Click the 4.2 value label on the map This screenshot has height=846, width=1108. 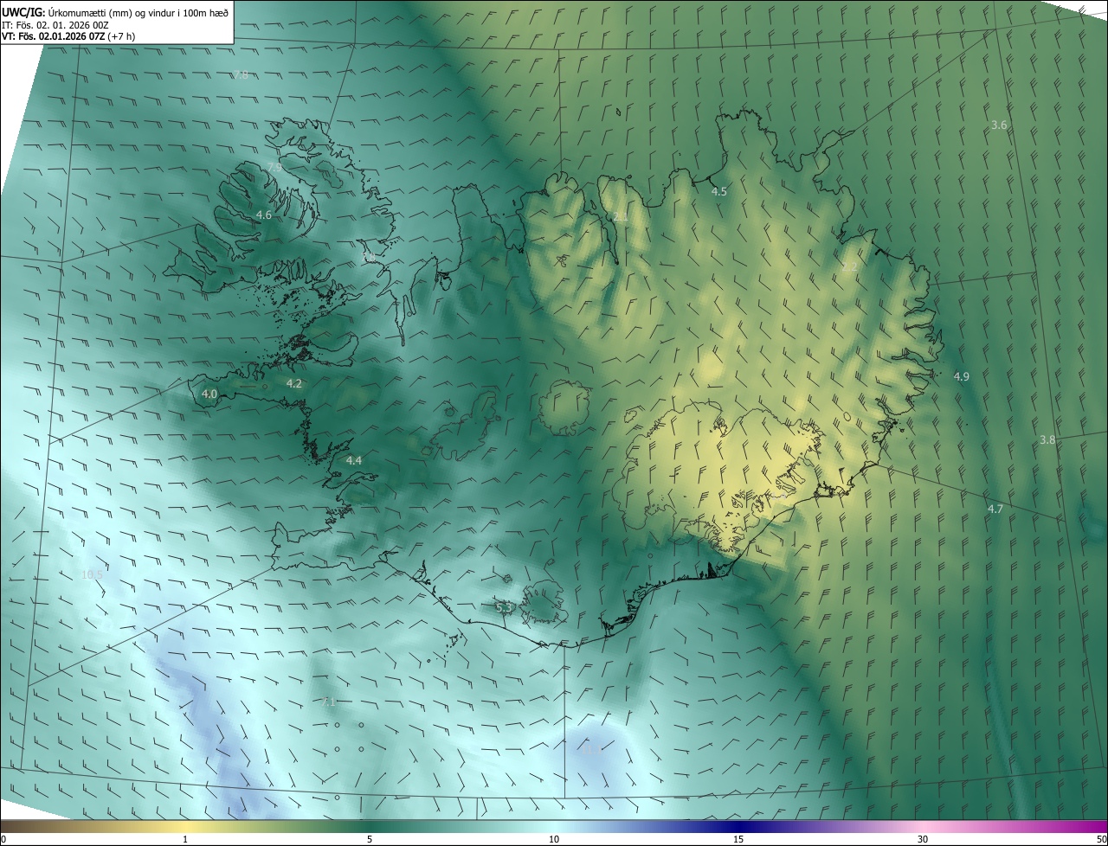[293, 383]
